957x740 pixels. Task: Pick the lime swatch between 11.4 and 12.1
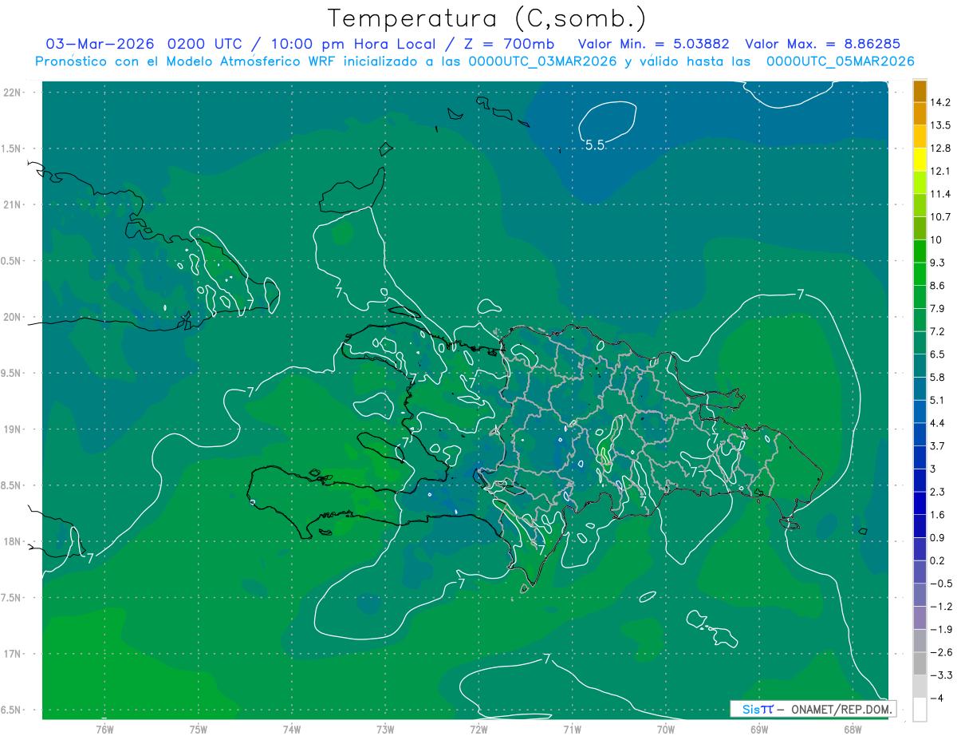click(x=920, y=184)
